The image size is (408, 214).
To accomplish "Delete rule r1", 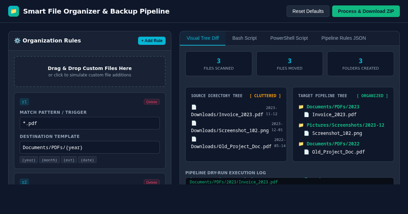I will pyautogui.click(x=152, y=102).
